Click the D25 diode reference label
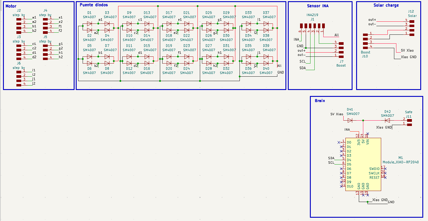428x221 pixels. tap(209, 13)
